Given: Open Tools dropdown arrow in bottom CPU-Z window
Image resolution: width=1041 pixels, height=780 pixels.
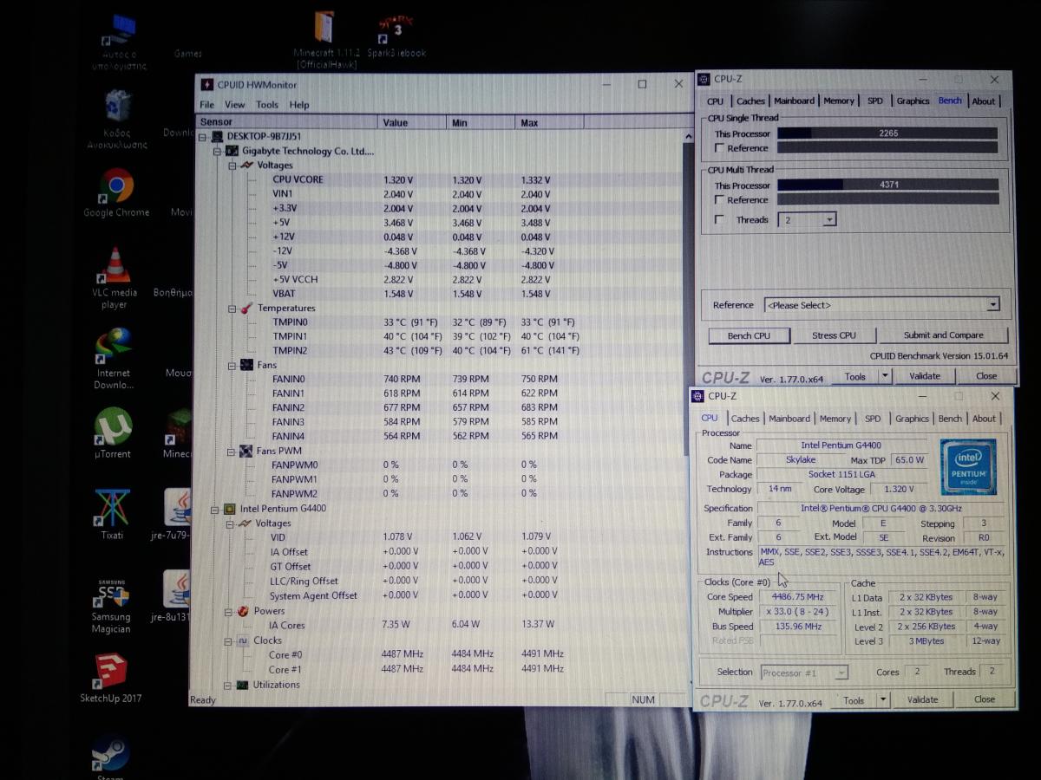Looking at the screenshot, I should click(x=883, y=699).
